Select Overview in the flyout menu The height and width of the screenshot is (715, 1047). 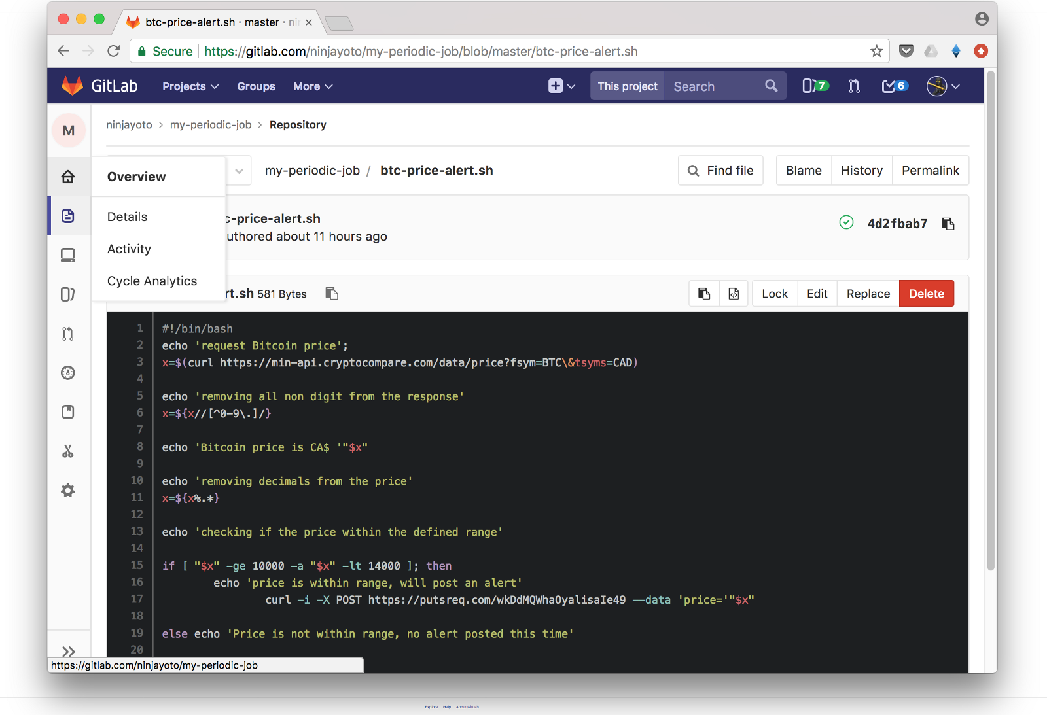tap(137, 177)
